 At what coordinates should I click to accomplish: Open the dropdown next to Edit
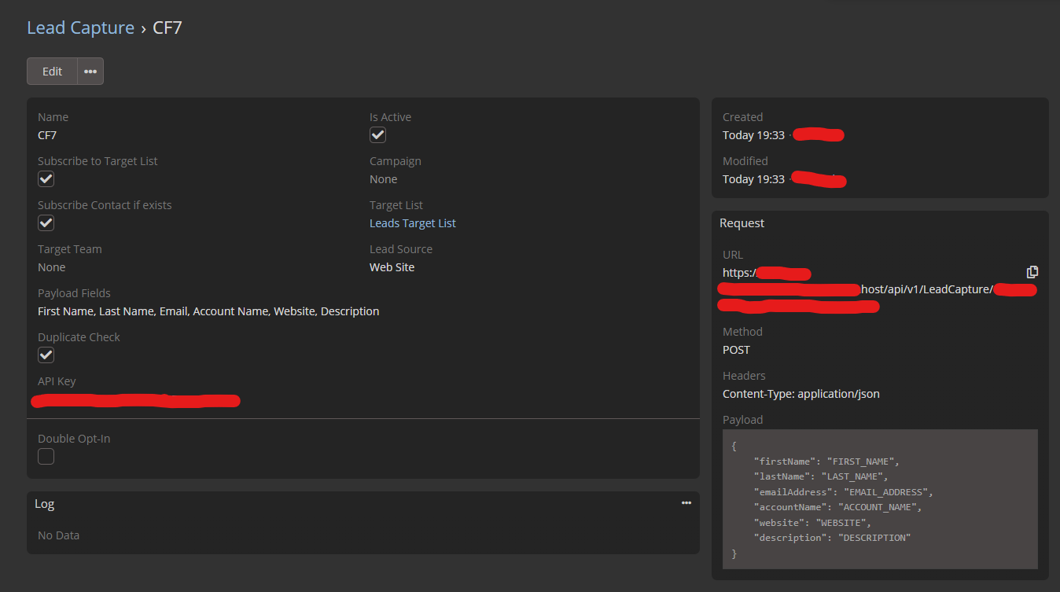(90, 71)
